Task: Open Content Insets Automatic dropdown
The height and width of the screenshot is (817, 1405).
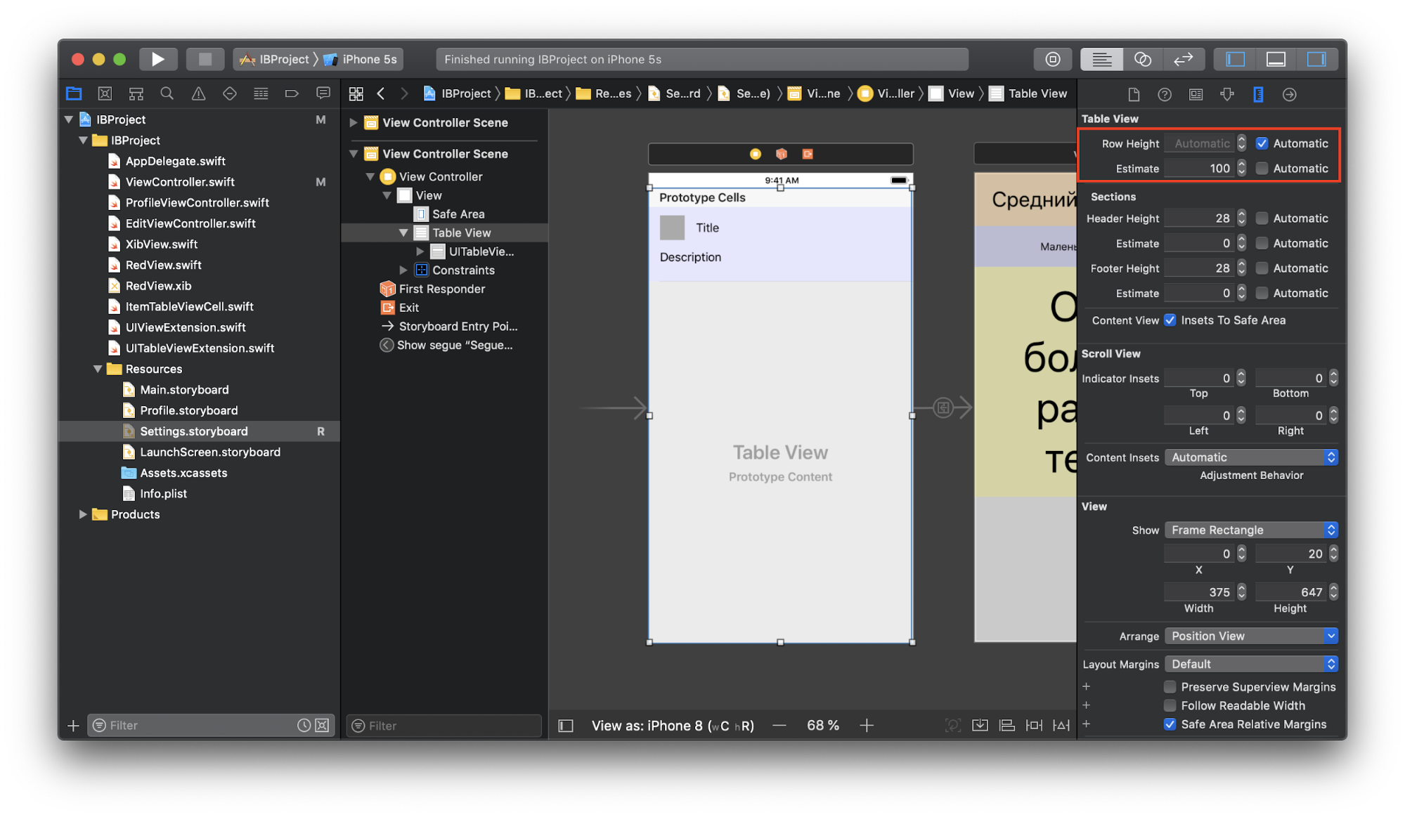Action: click(x=1252, y=455)
